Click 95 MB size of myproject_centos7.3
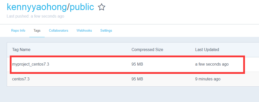 (x=137, y=64)
